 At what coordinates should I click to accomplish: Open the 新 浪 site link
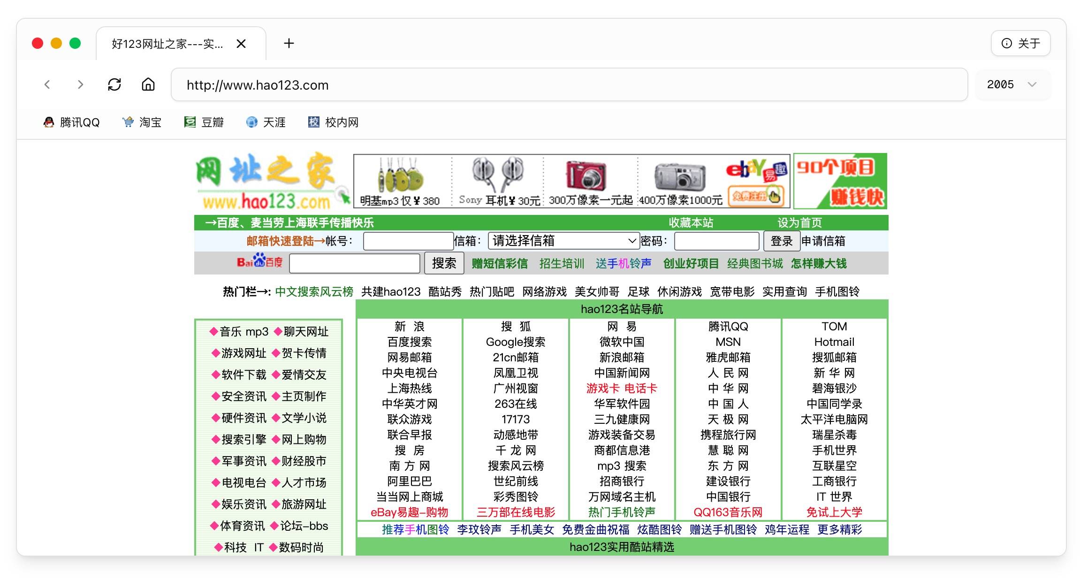click(x=409, y=326)
